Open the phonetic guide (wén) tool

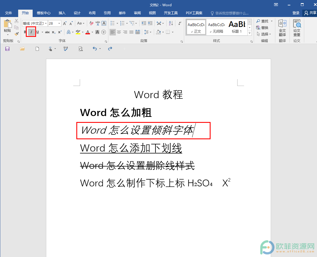point(98,24)
